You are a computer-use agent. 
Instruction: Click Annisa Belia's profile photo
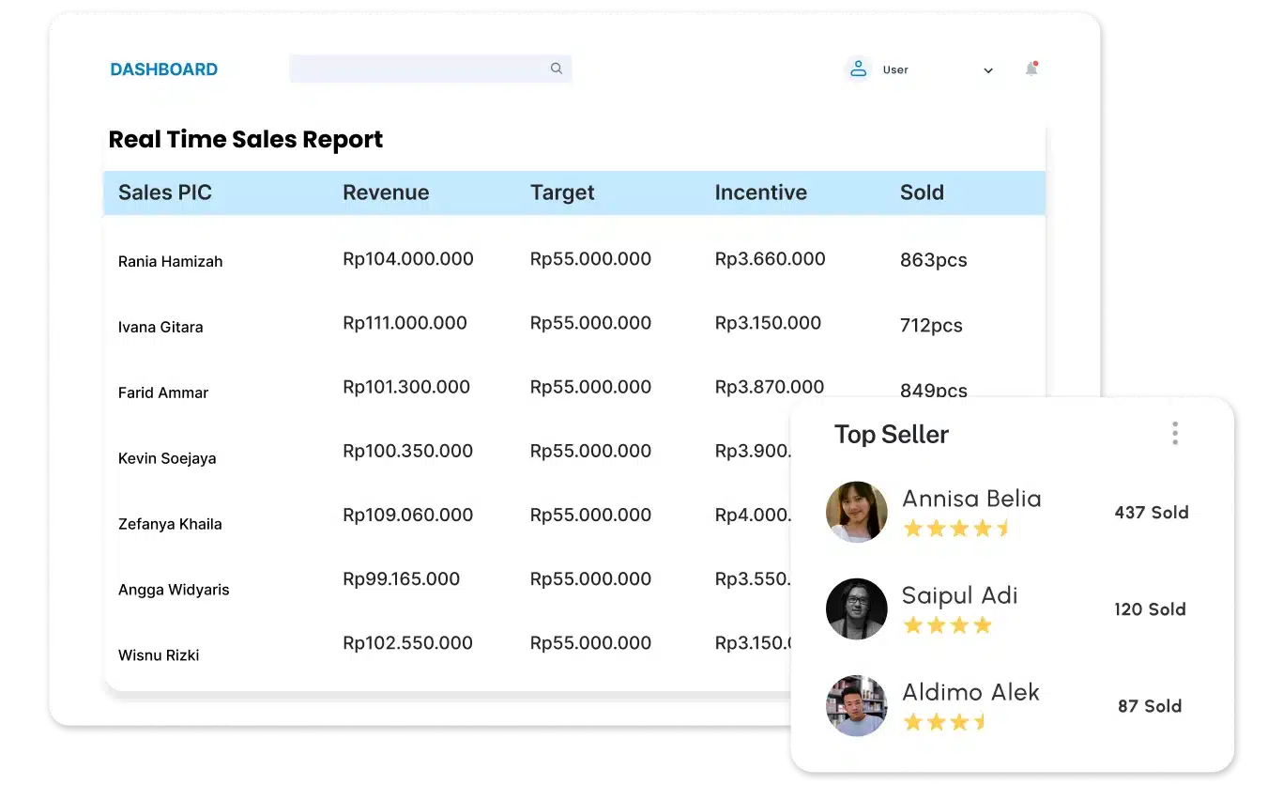click(856, 512)
